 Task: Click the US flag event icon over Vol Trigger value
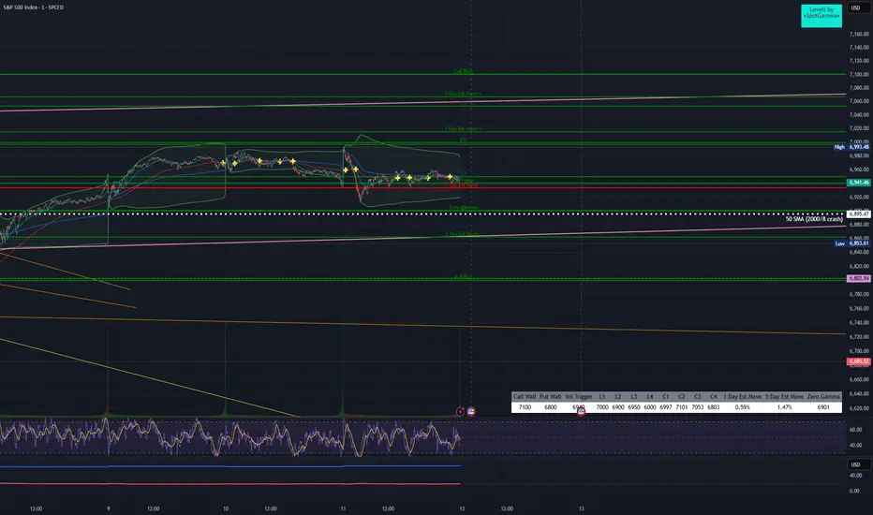[x=581, y=411]
